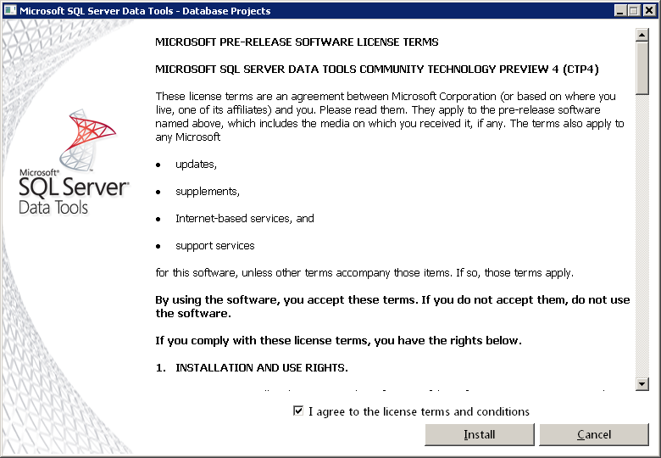Click the CTP4 preview title line
Image resolution: width=661 pixels, height=458 pixels.
click(377, 70)
